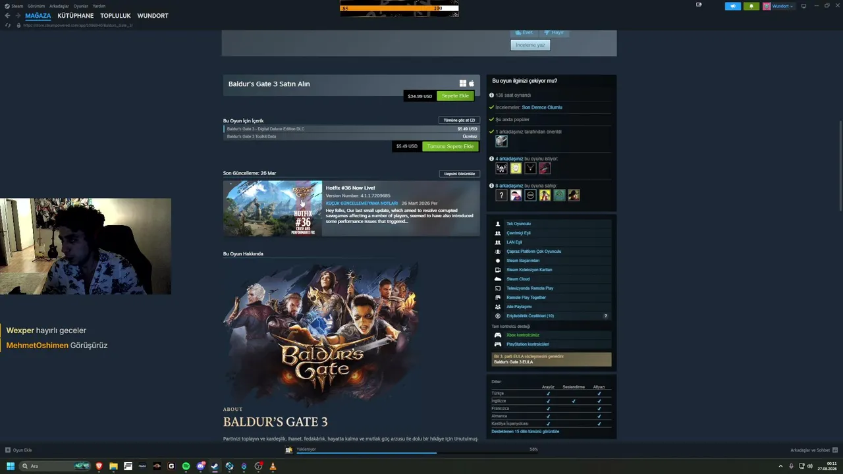The image size is (843, 474).
Task: Click the Çevrimiçi Eşli link
Action: (x=518, y=233)
